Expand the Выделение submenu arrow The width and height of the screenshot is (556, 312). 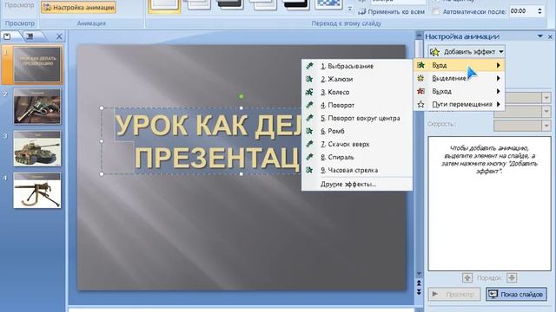[x=498, y=78]
